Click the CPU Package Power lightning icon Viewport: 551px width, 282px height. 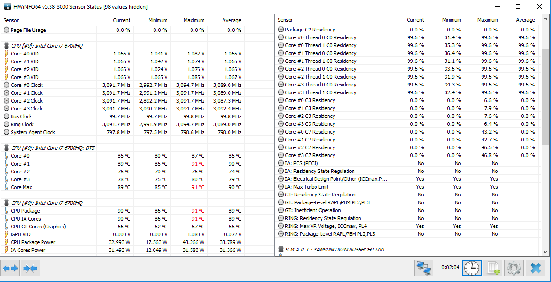point(6,242)
